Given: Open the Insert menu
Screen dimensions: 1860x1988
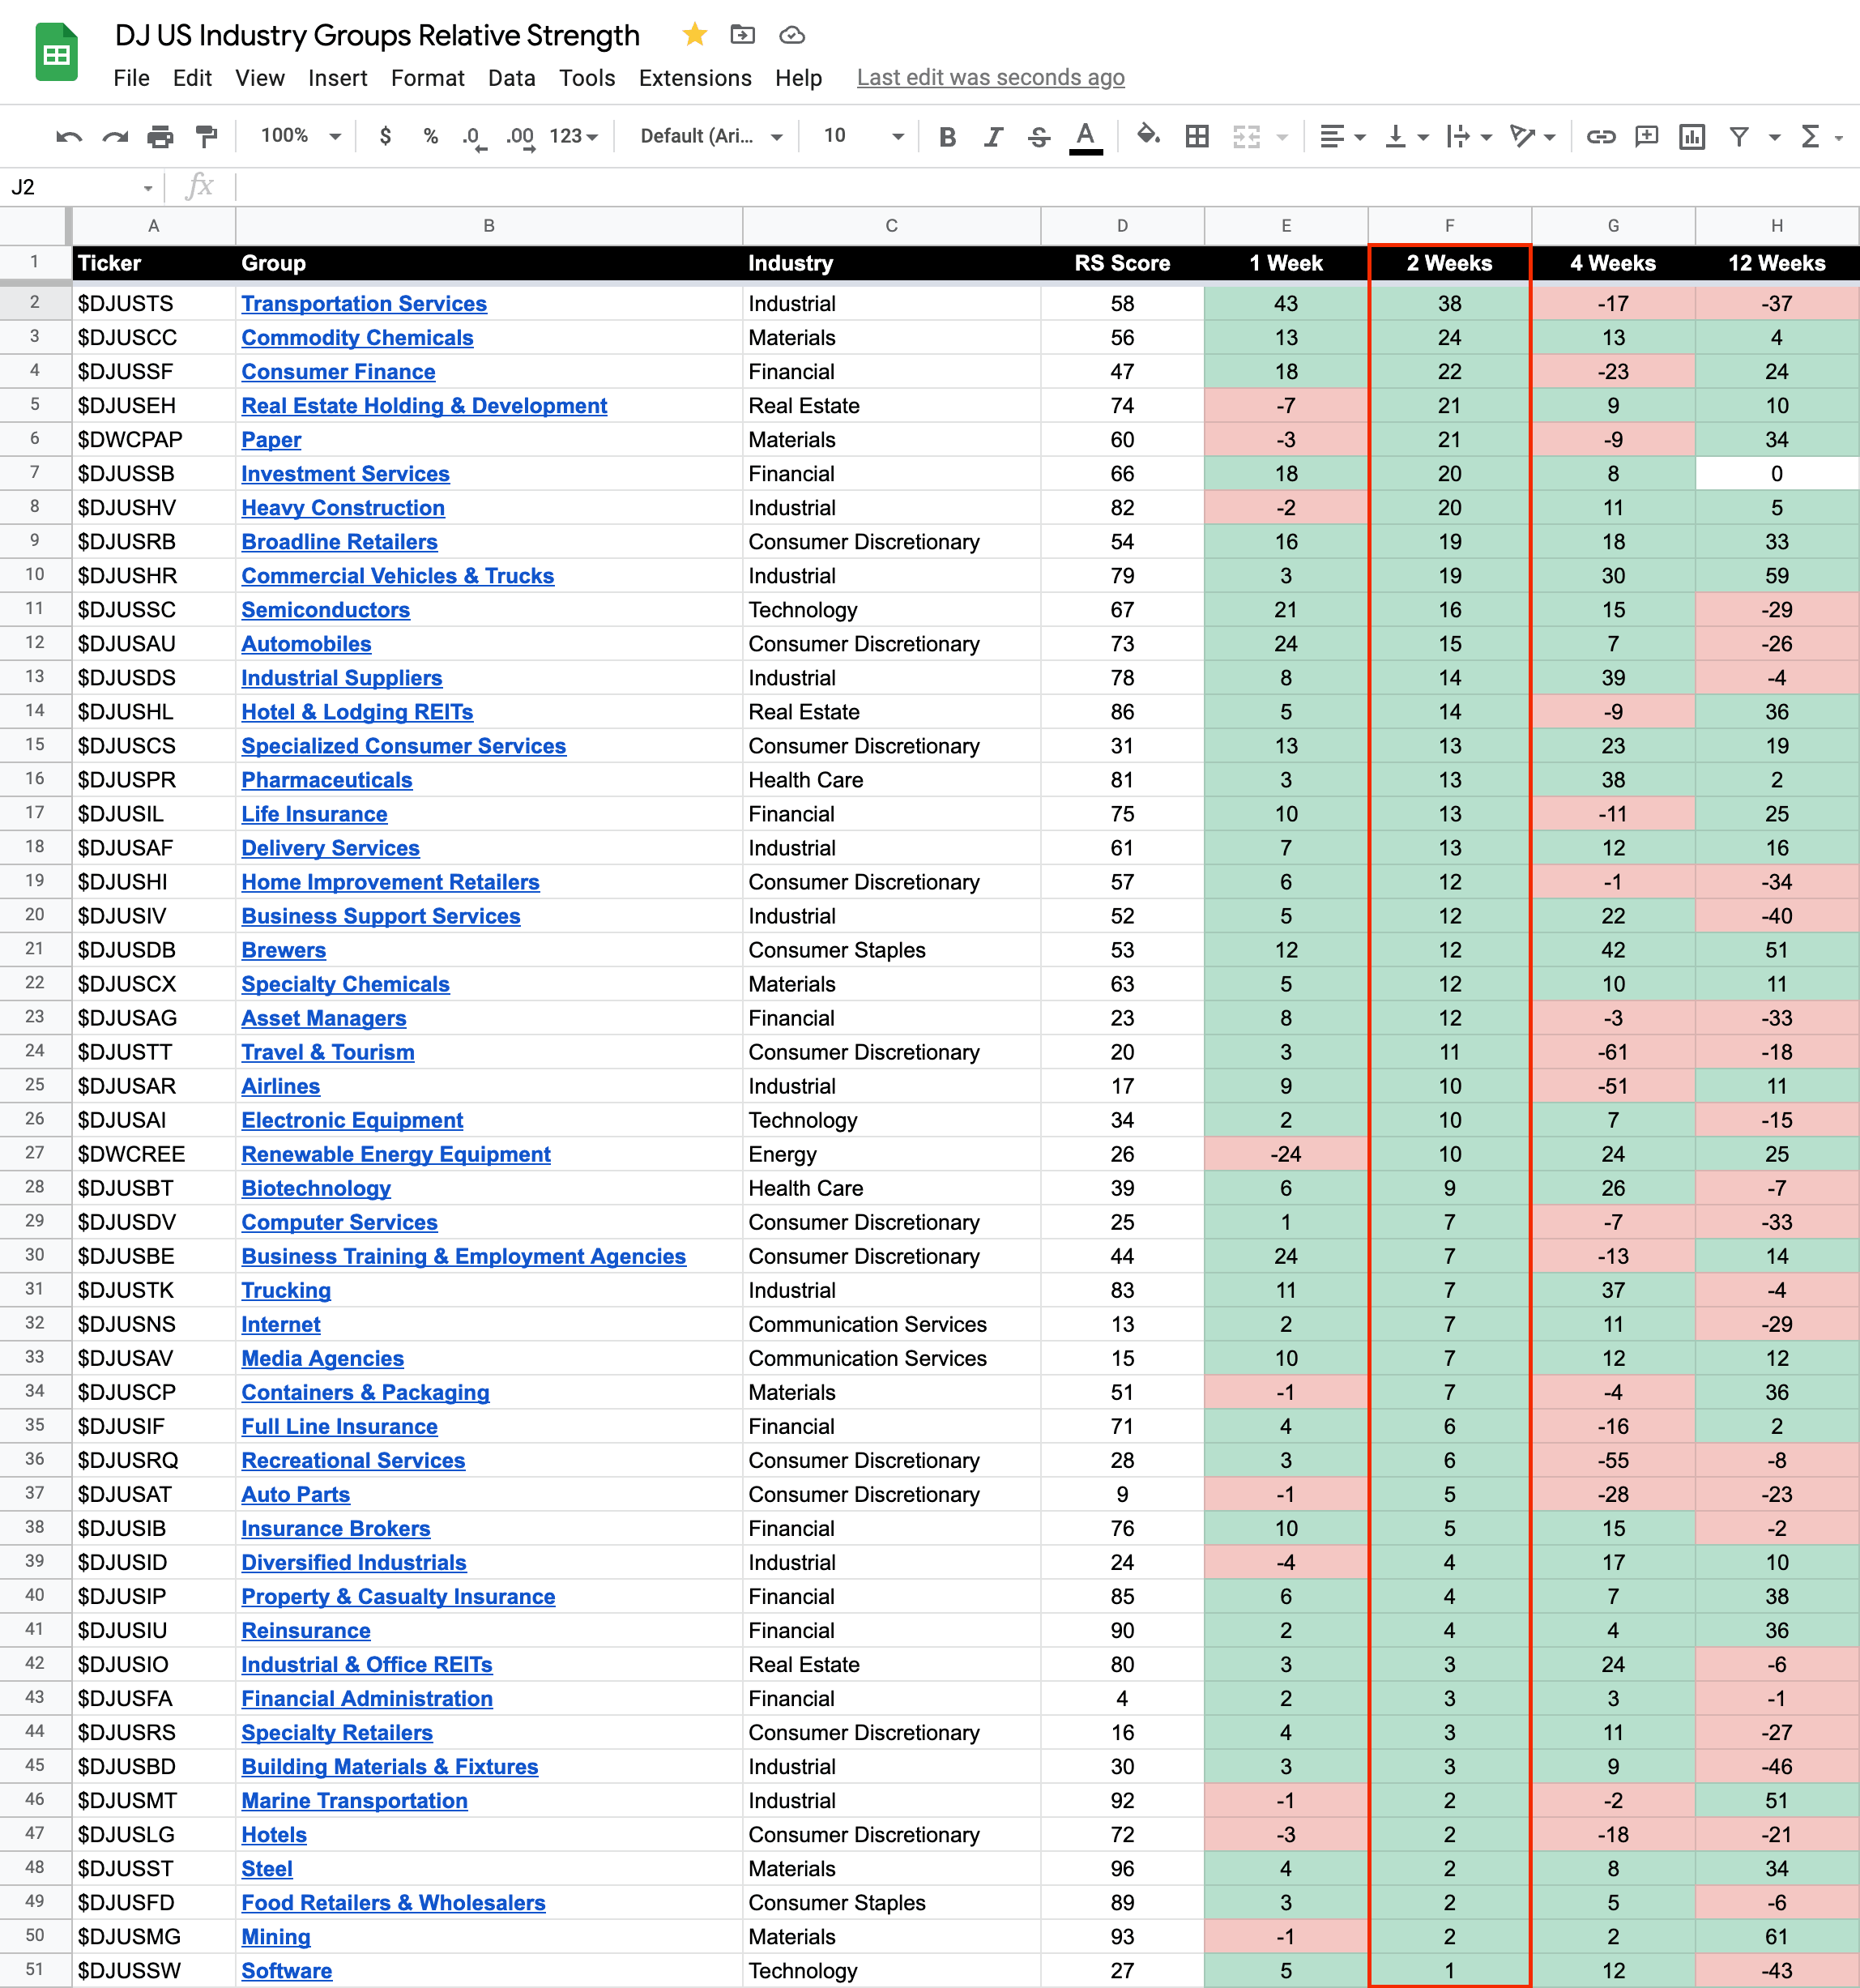Looking at the screenshot, I should (337, 78).
